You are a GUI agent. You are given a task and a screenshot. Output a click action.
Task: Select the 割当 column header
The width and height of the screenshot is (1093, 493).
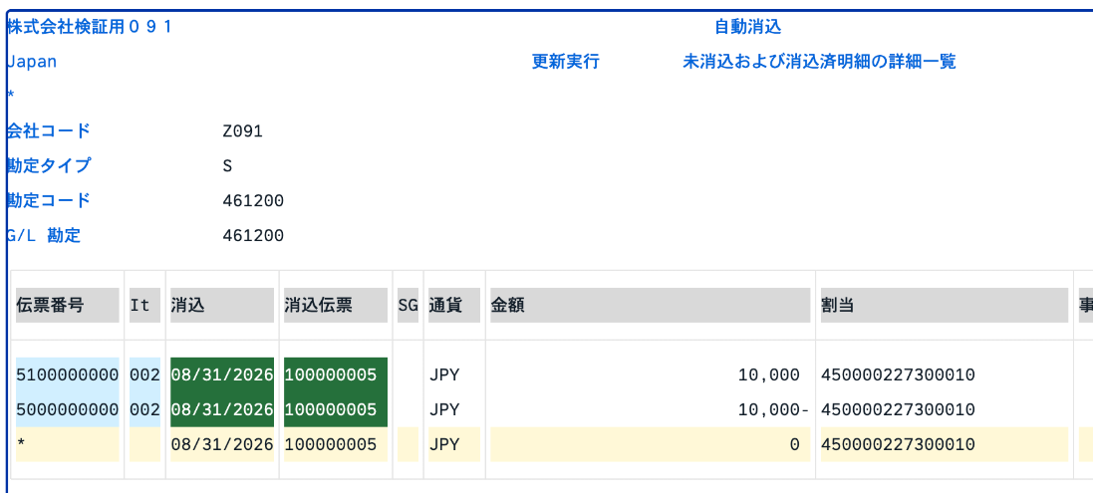pos(944,305)
